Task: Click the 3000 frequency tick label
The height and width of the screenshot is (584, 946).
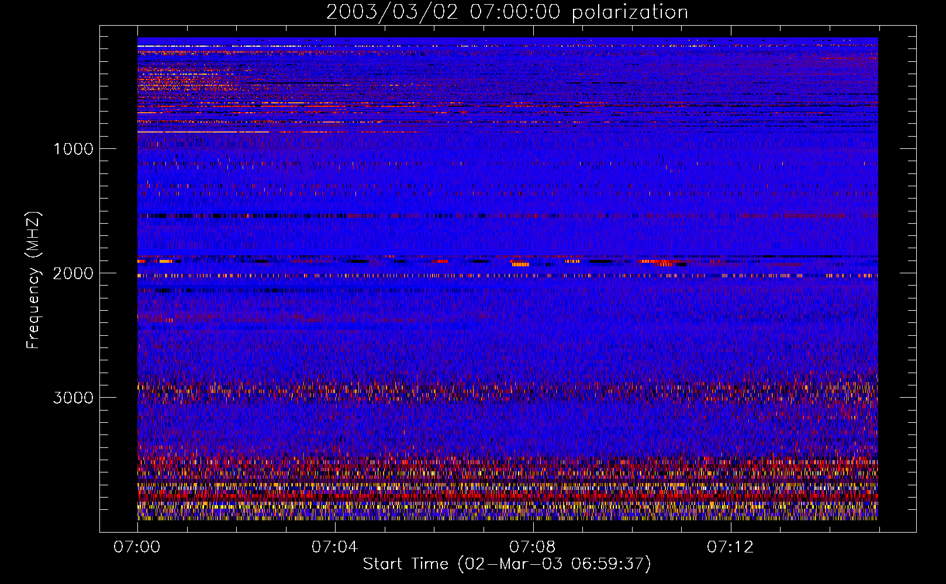Action: tap(73, 398)
